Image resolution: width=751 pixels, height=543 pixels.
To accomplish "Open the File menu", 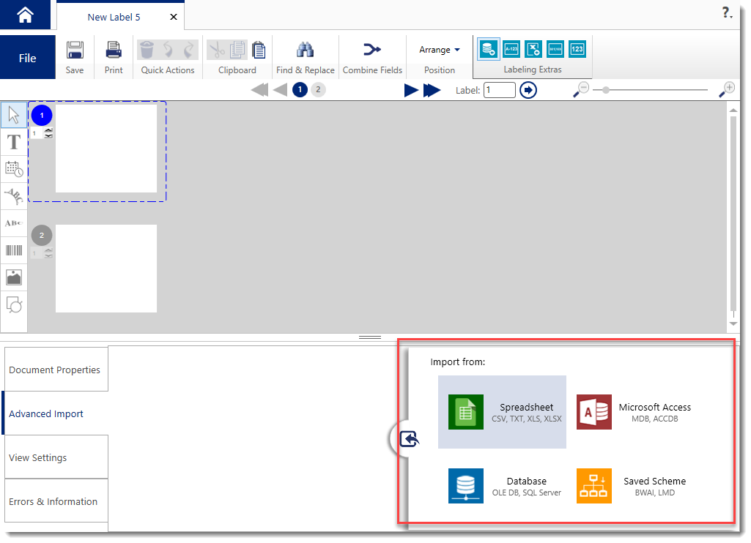I will [x=28, y=58].
